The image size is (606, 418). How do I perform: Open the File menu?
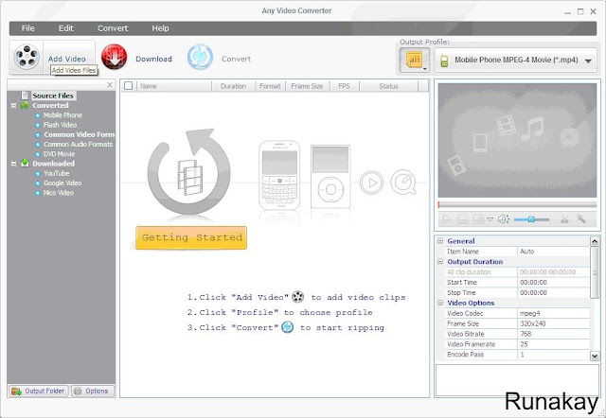(27, 28)
